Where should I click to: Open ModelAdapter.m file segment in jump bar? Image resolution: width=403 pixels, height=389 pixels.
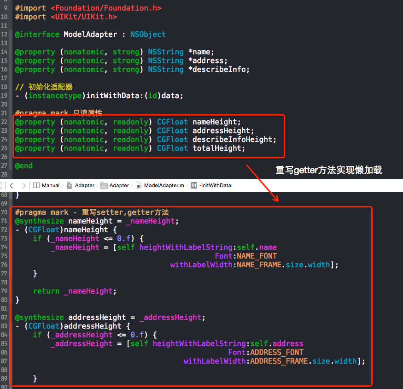point(160,185)
